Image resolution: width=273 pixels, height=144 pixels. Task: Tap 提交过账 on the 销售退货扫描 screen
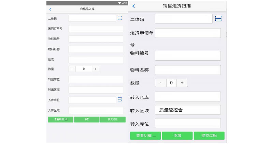pos(209,135)
